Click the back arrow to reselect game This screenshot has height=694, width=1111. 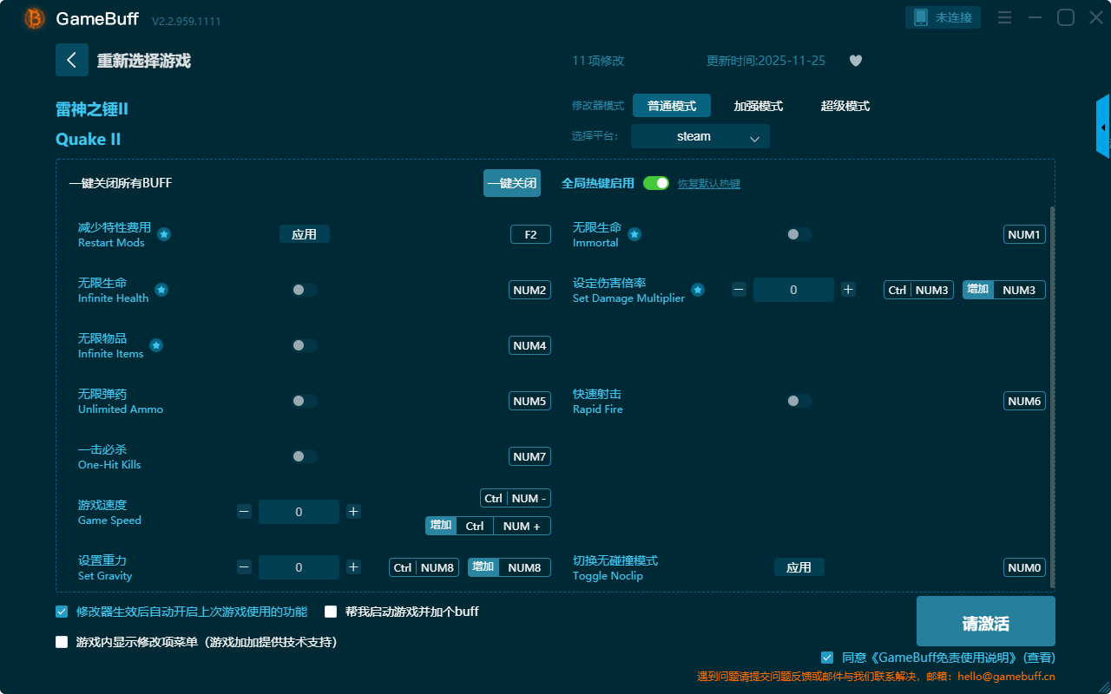72,60
